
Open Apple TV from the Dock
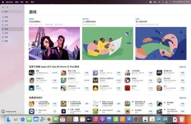pyautogui.click(x=89, y=119)
